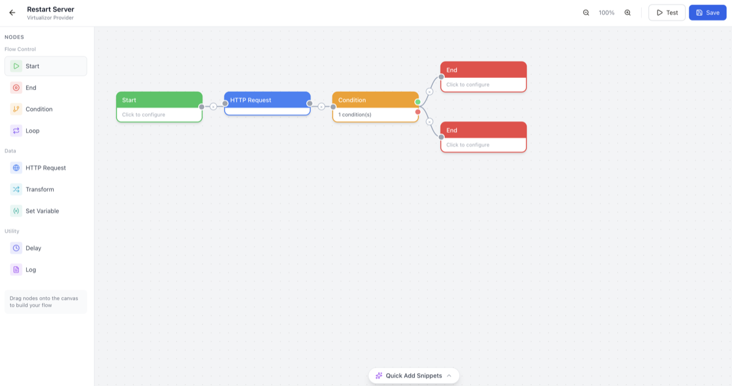732x386 pixels.
Task: Select the HTTP Request node under Data
Action: 16,167
